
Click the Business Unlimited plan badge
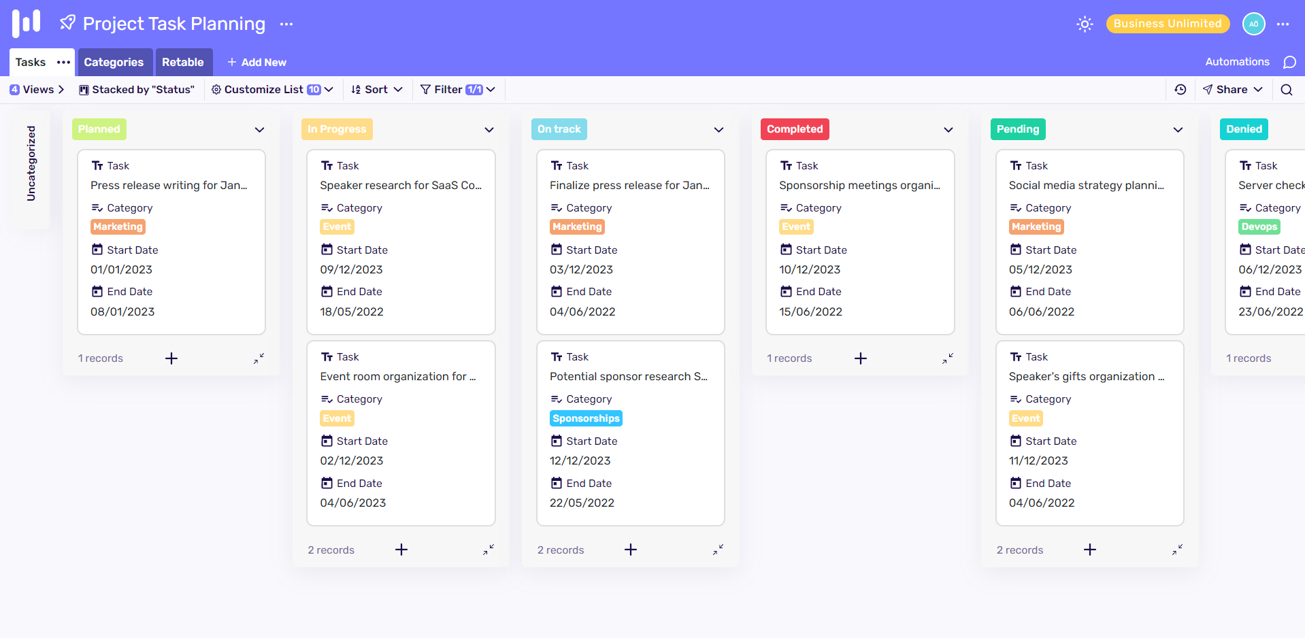tap(1168, 24)
